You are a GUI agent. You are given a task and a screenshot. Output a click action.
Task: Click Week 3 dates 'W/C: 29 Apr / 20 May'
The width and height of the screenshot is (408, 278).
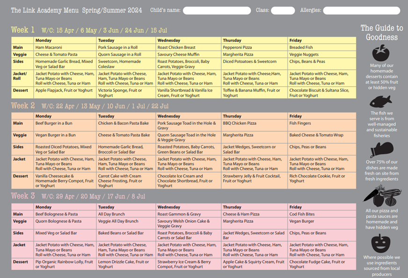pos(71,196)
